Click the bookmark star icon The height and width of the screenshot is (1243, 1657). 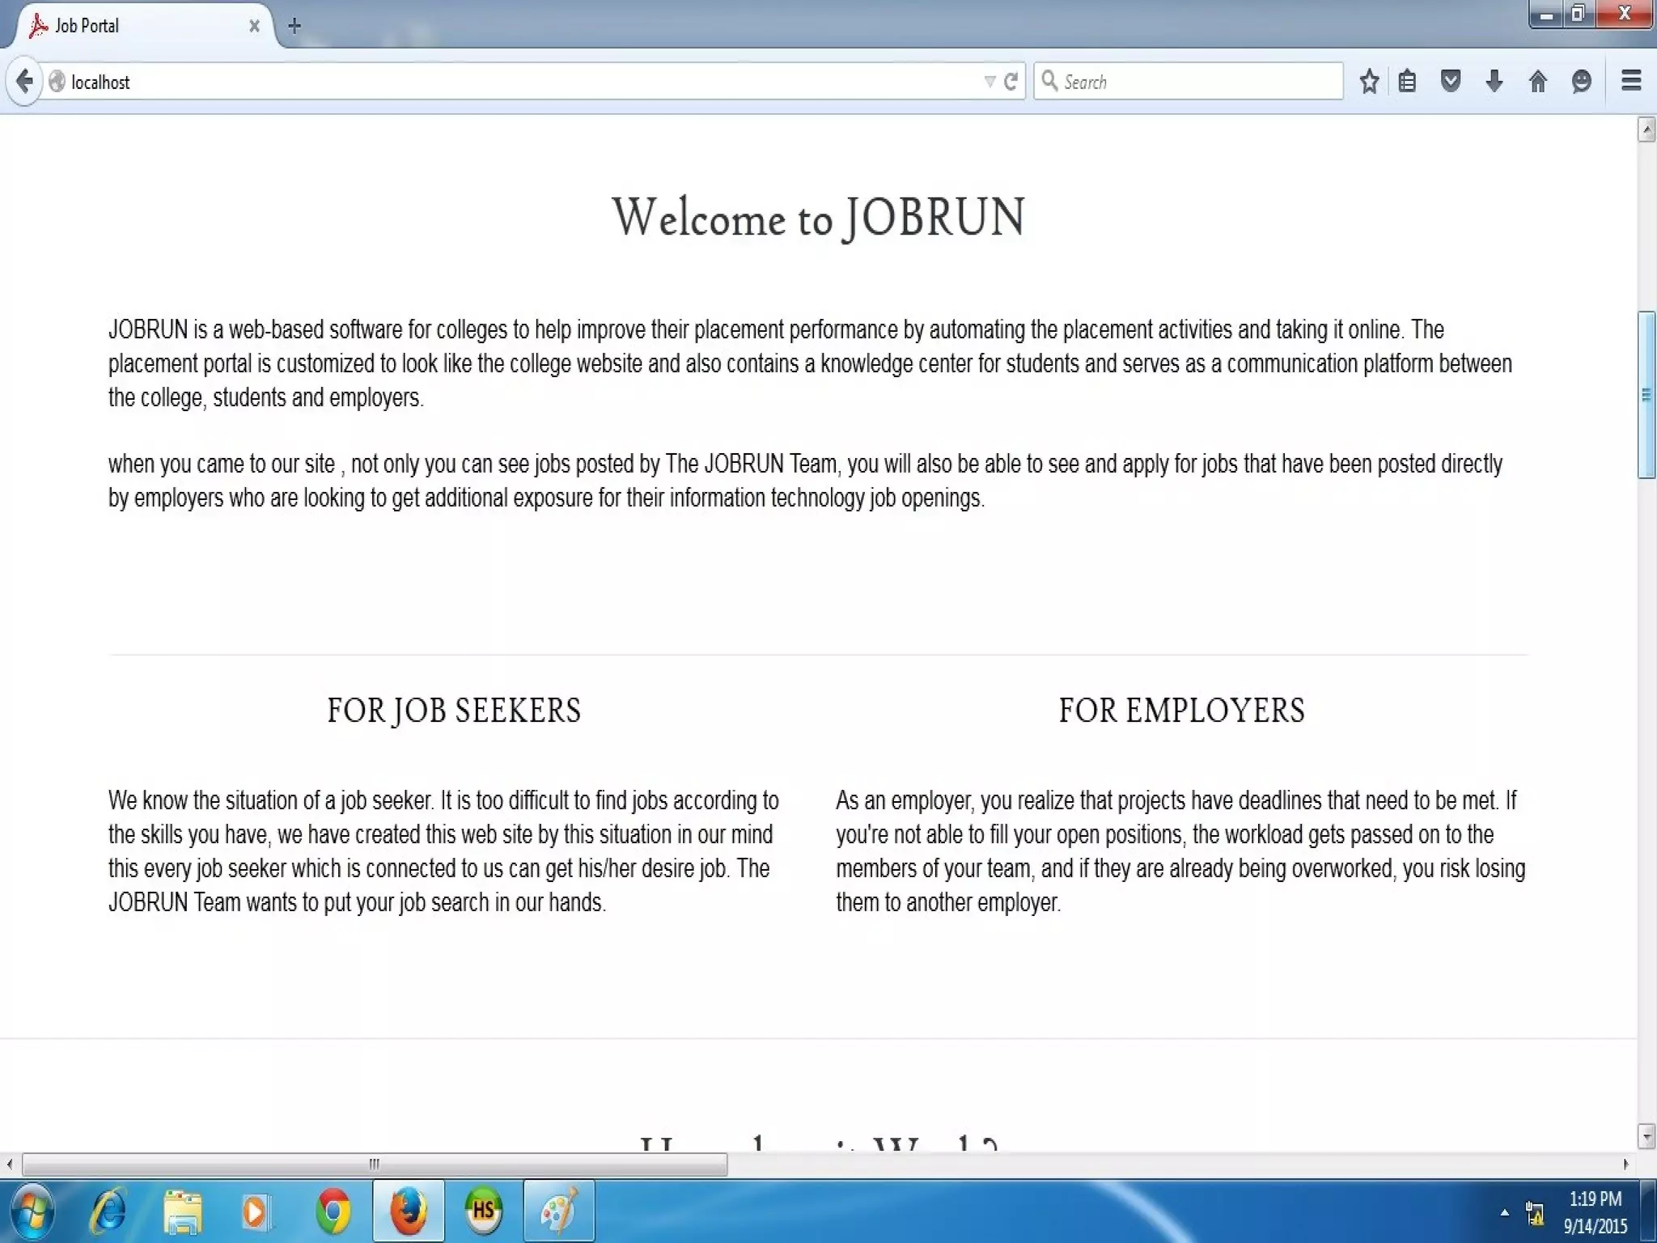1369,82
